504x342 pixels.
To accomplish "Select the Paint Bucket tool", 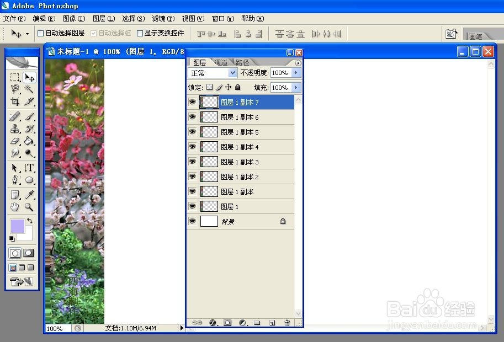I will 29,141.
